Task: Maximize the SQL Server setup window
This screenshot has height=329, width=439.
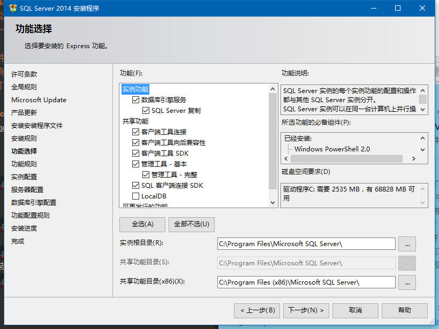Action: tap(398, 8)
